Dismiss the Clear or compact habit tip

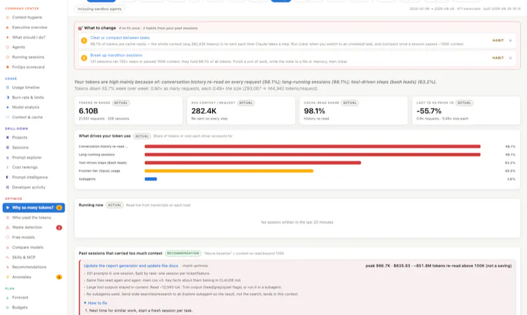(x=510, y=41)
